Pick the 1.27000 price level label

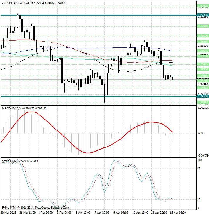coord(203,26)
